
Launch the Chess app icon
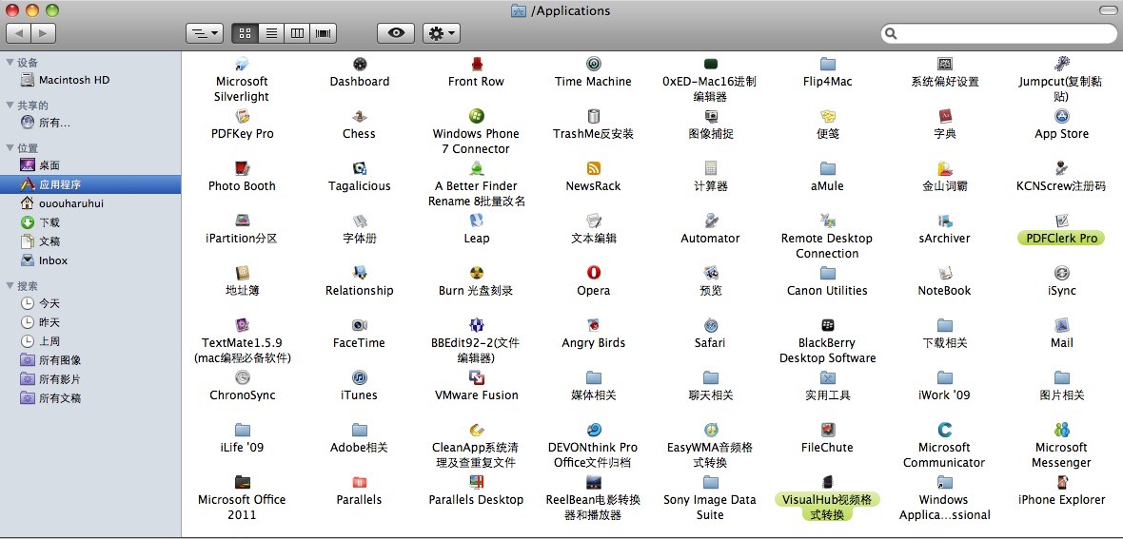(359, 117)
